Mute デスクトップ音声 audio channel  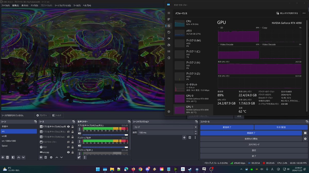point(80,146)
